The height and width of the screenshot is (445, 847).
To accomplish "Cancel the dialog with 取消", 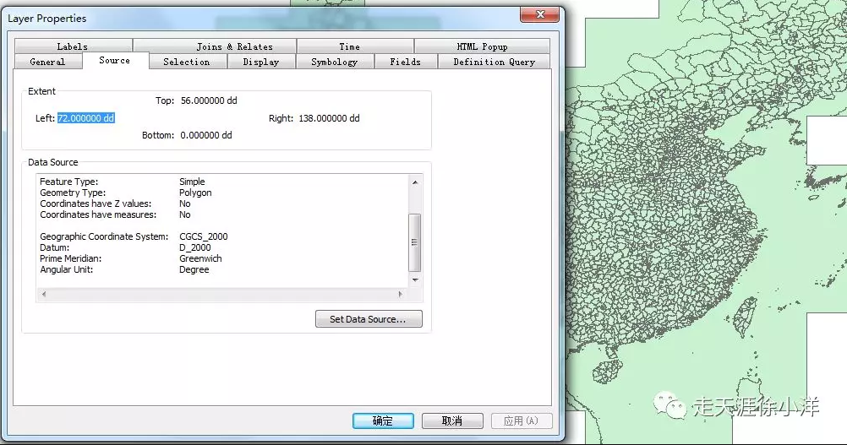I will point(452,421).
